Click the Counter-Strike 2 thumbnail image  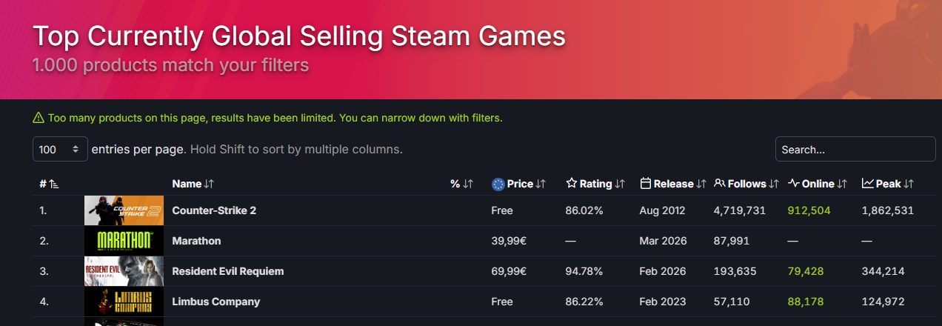click(124, 210)
